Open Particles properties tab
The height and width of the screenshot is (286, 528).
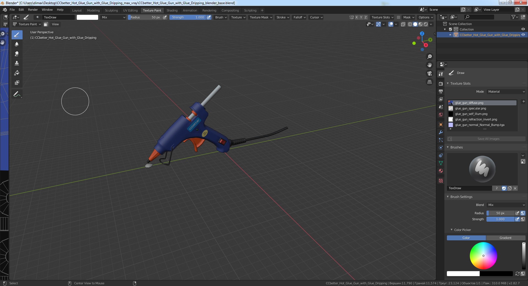pos(441,140)
